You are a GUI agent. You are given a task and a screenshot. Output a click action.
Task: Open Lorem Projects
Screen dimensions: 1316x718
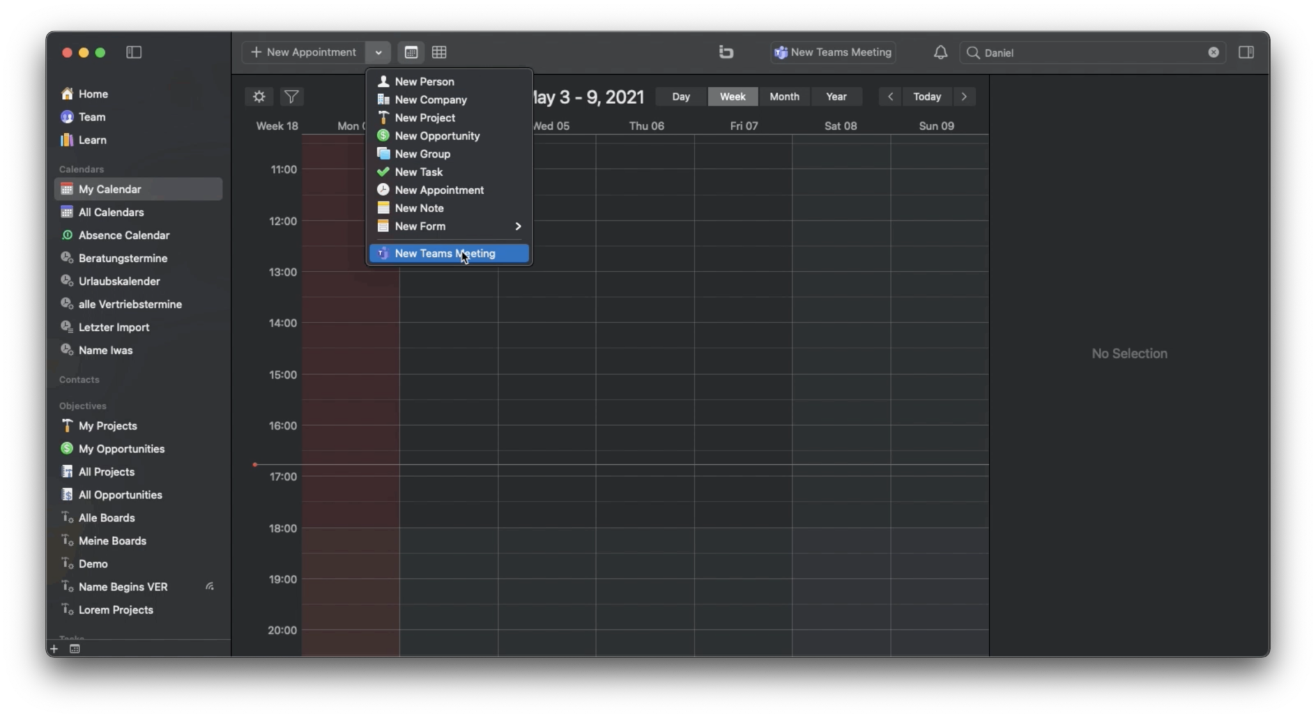[139, 609]
